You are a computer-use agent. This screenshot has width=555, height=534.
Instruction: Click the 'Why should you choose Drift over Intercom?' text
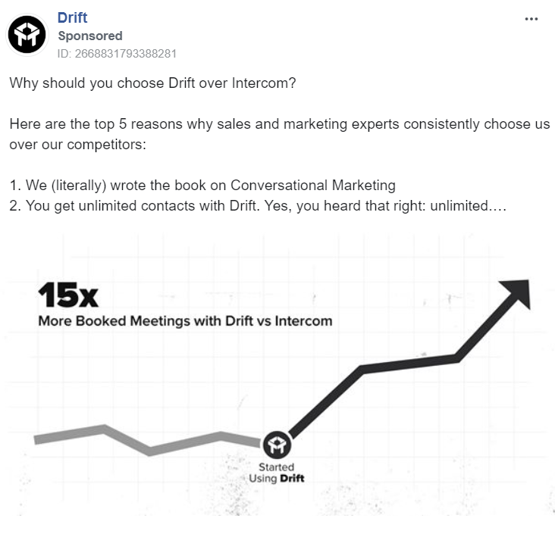tap(152, 83)
